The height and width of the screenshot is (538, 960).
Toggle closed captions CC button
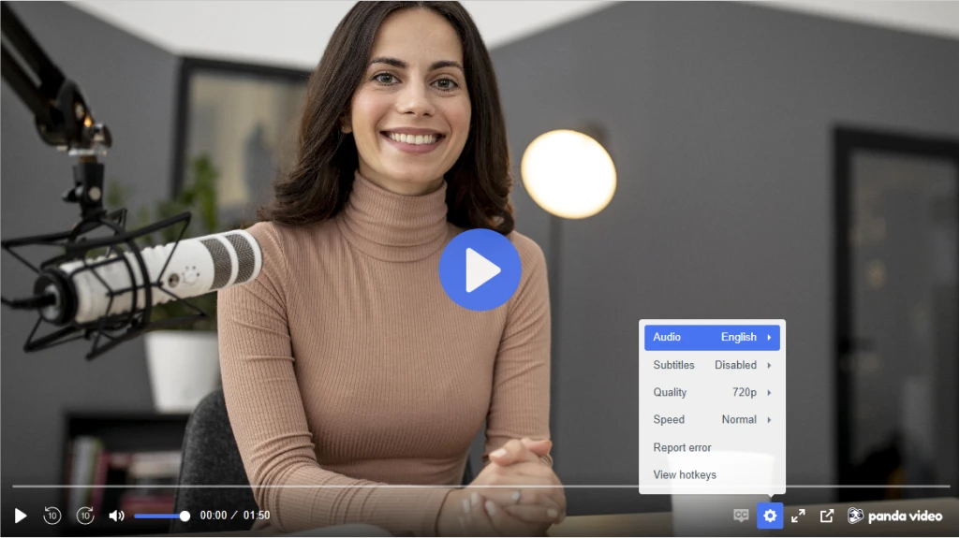coord(741,516)
